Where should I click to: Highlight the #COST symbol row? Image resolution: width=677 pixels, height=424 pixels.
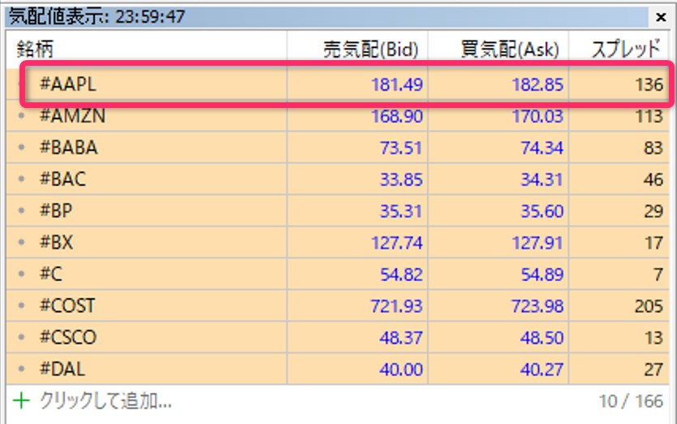click(x=67, y=306)
